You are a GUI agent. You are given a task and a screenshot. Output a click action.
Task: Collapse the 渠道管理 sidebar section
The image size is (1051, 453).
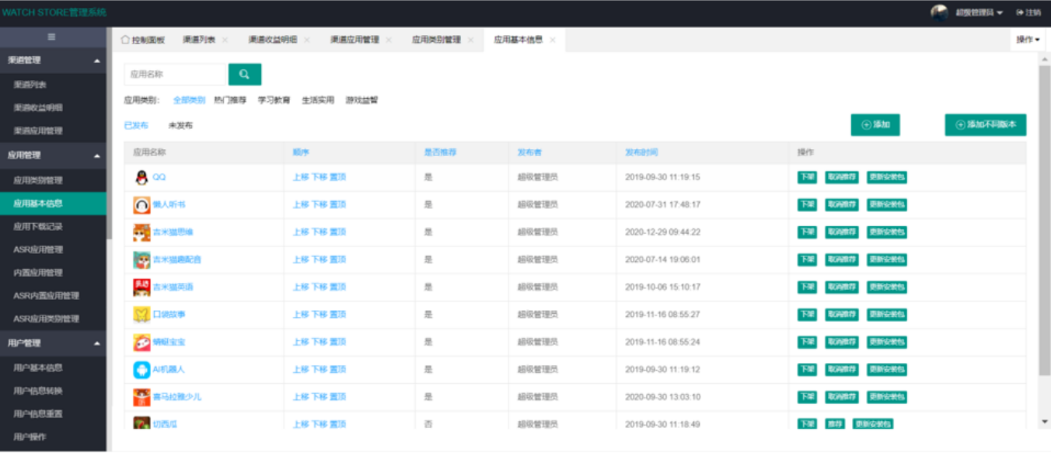click(x=96, y=61)
